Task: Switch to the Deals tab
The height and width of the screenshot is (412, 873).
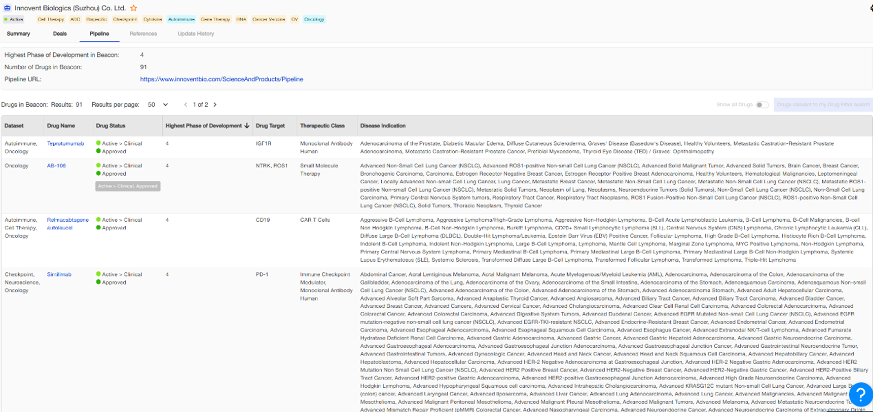Action: (x=60, y=33)
